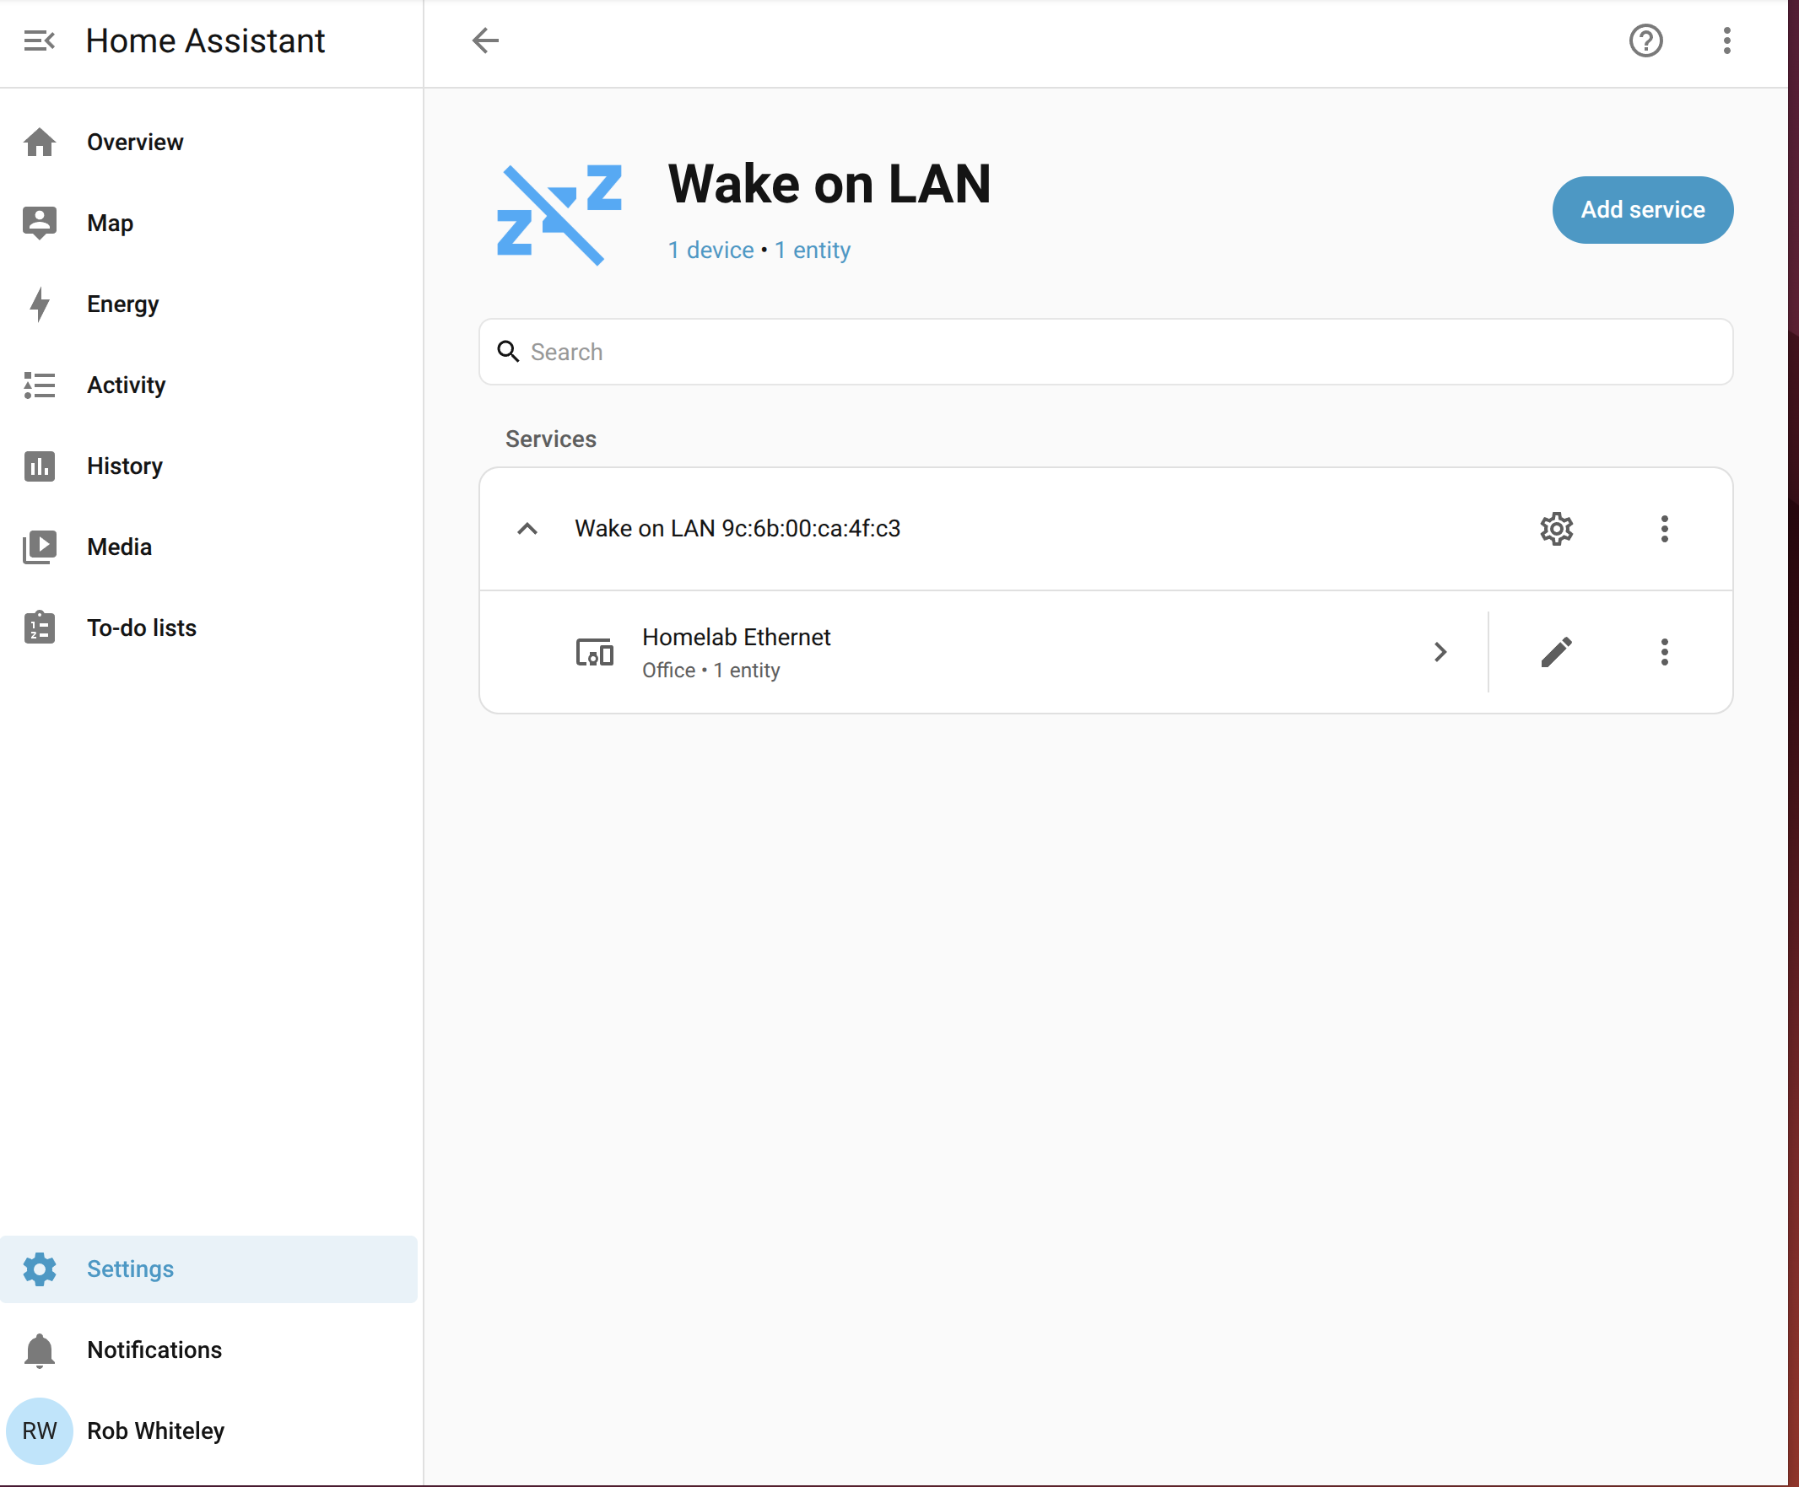Open the 1 entity link
The width and height of the screenshot is (1799, 1487).
click(x=812, y=250)
